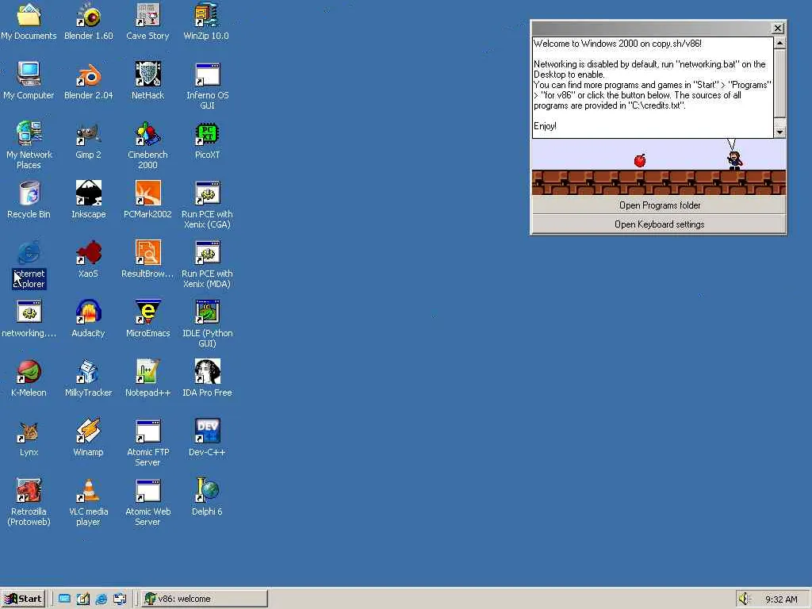Click scroll down arrow in welcome text
812x609 pixels.
(x=780, y=132)
